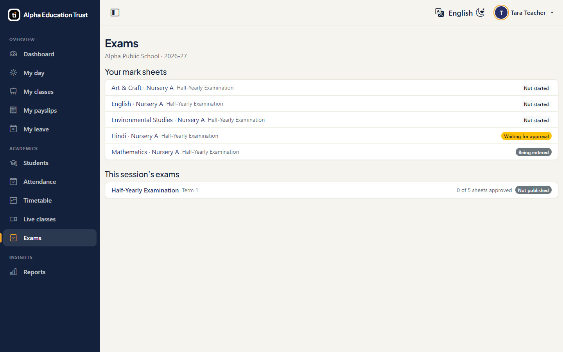Click the Alpha Education Trust logo icon
The height and width of the screenshot is (352, 563).
click(14, 15)
